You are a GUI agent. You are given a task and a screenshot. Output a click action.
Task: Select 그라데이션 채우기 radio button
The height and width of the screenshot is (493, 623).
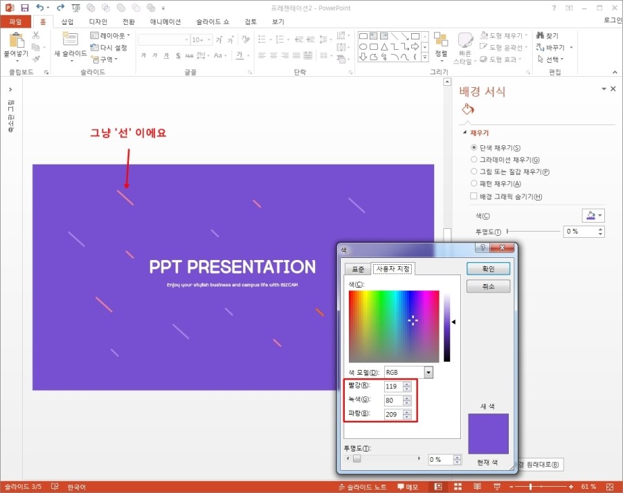pyautogui.click(x=473, y=160)
